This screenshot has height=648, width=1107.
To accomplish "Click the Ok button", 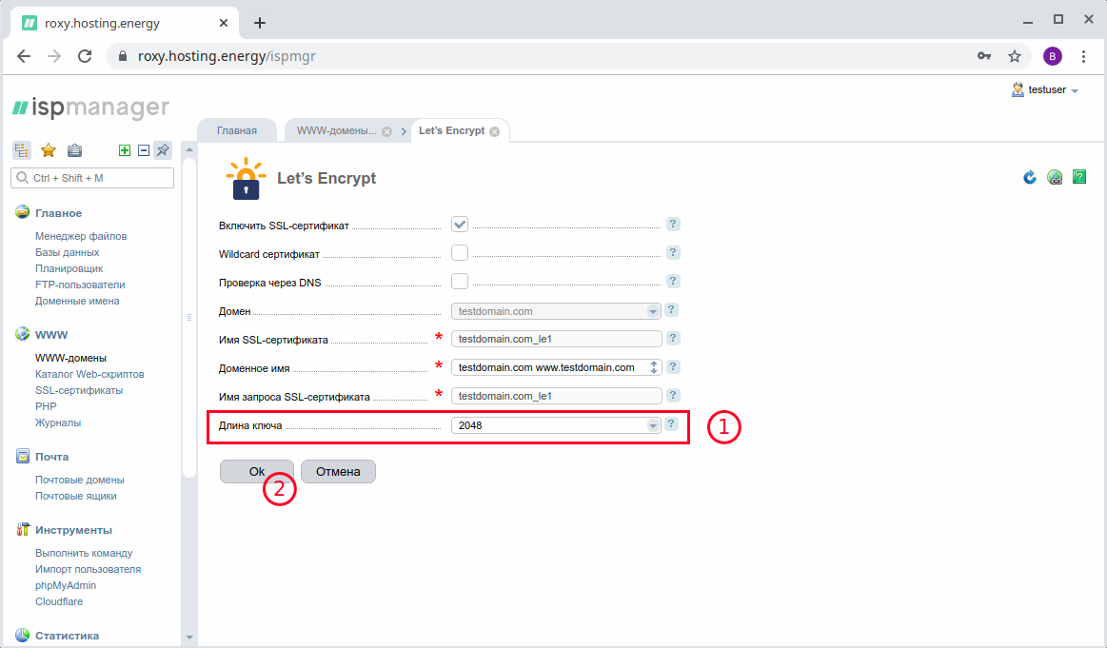I will pos(257,472).
